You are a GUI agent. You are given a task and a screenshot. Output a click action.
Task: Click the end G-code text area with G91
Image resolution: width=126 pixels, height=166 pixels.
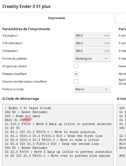[x=121, y=135]
